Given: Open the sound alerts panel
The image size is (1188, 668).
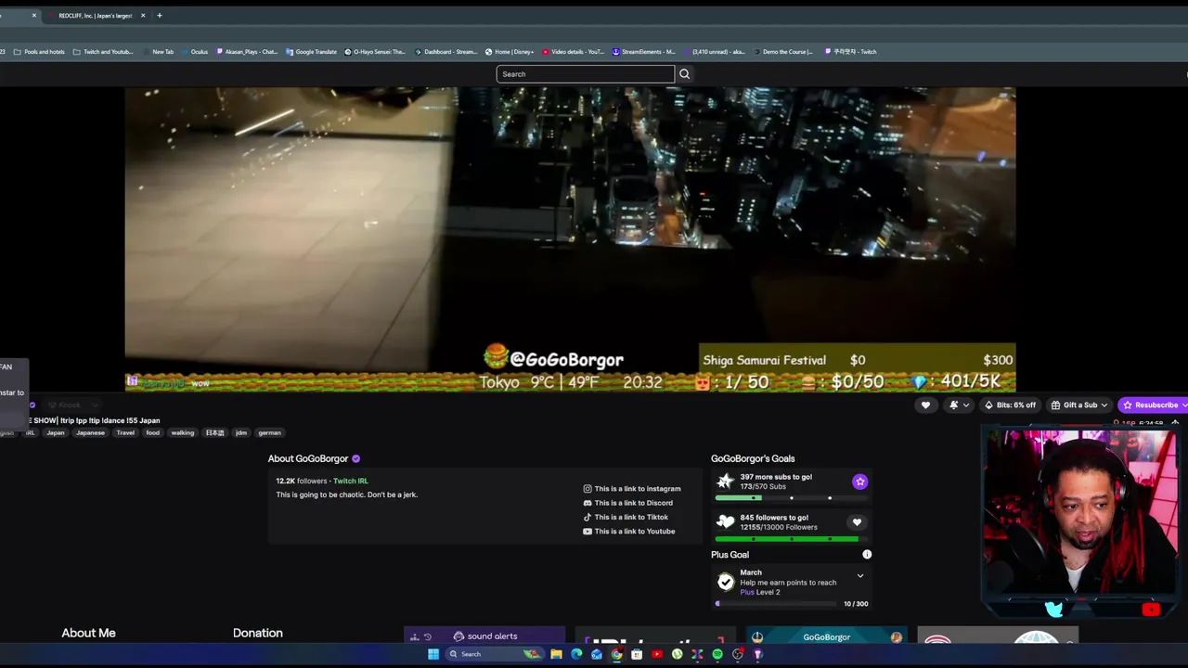Looking at the screenshot, I should click(484, 636).
